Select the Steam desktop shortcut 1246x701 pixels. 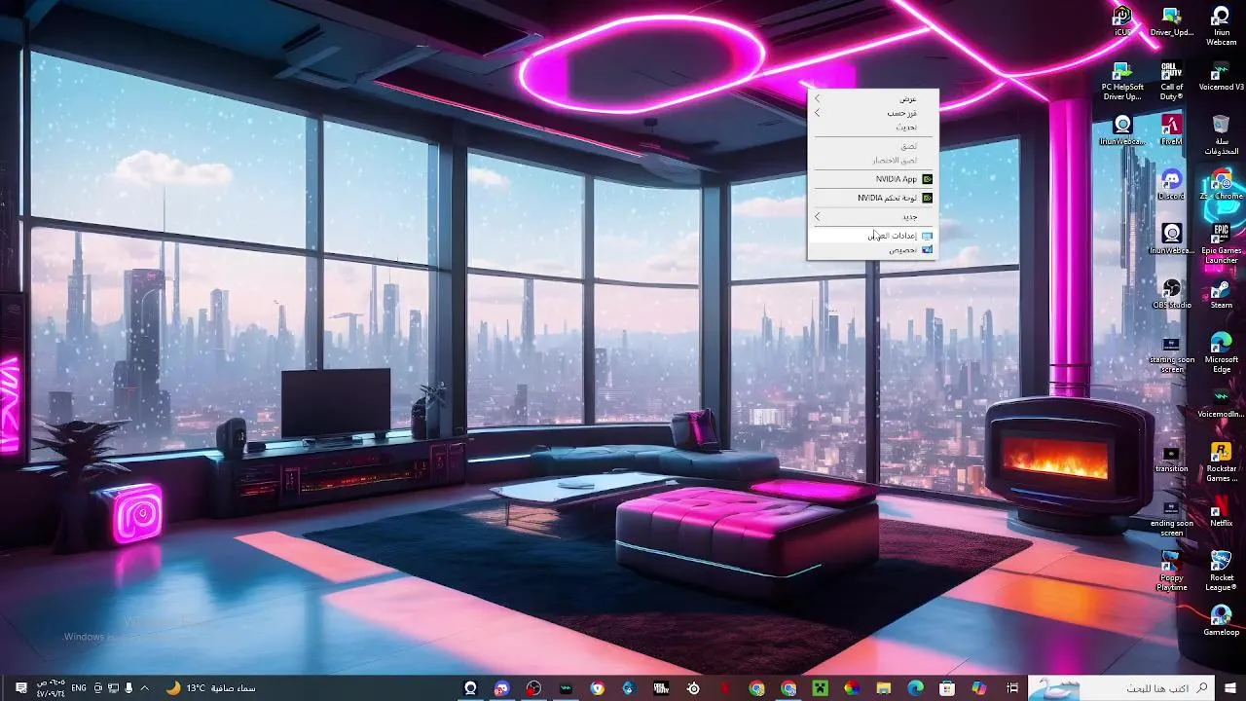(x=1221, y=294)
